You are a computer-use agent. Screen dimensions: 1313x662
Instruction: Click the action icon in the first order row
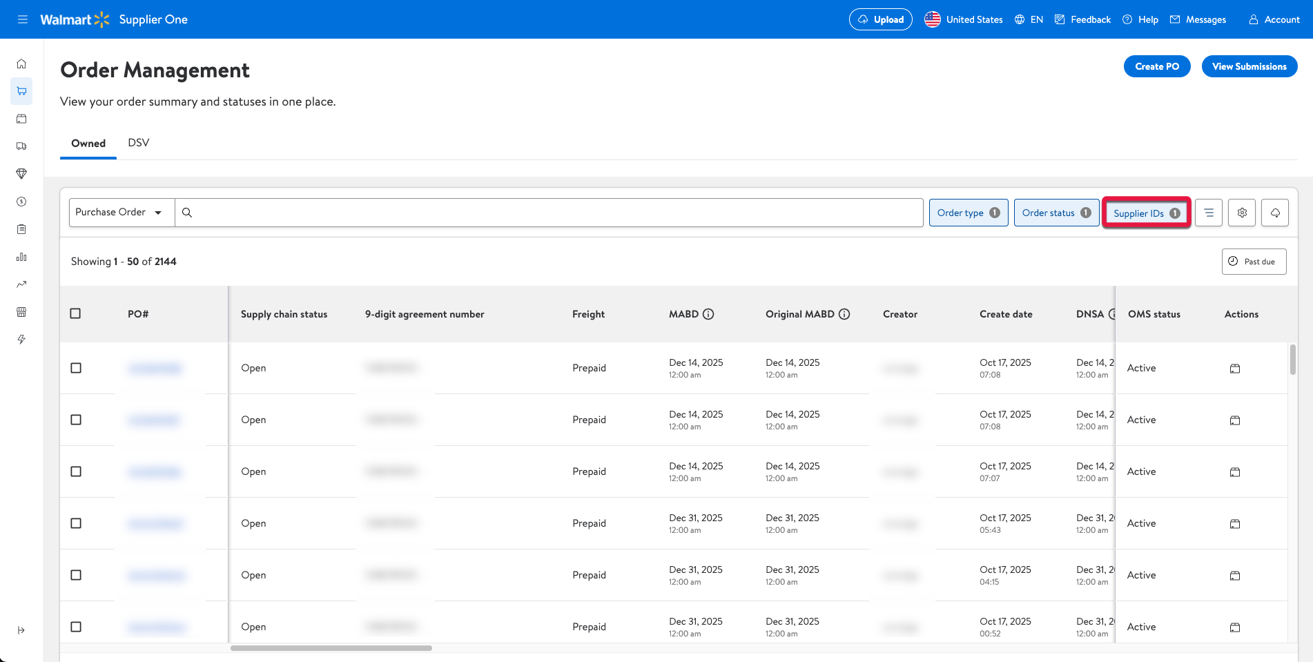[1235, 369]
